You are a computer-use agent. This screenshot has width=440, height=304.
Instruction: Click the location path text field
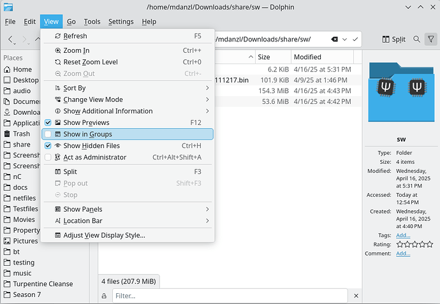click(x=272, y=40)
